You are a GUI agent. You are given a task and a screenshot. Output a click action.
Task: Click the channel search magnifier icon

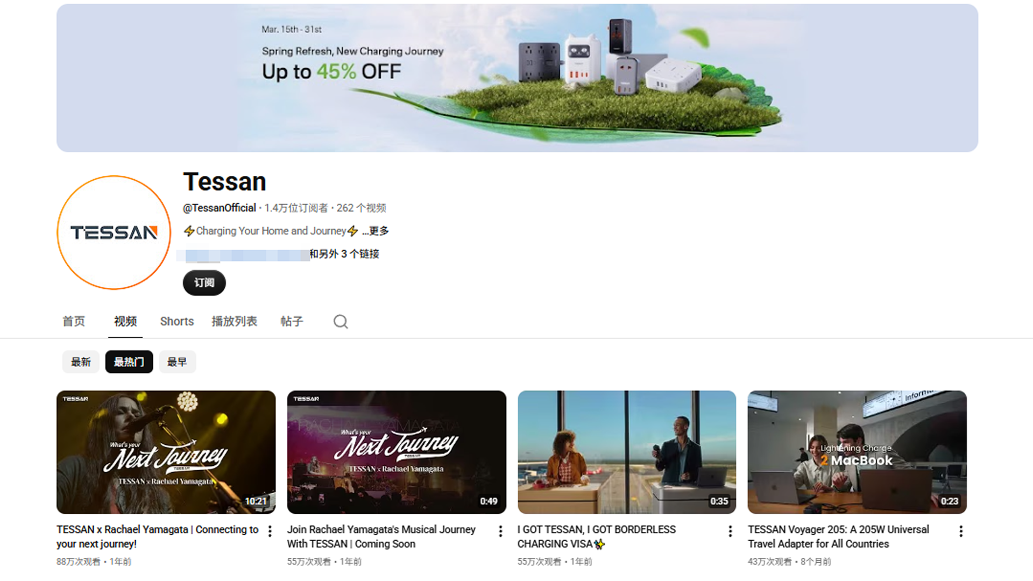pos(341,322)
